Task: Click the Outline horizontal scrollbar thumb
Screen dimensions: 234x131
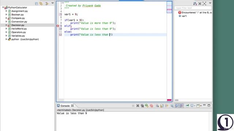Action: (177, 100)
